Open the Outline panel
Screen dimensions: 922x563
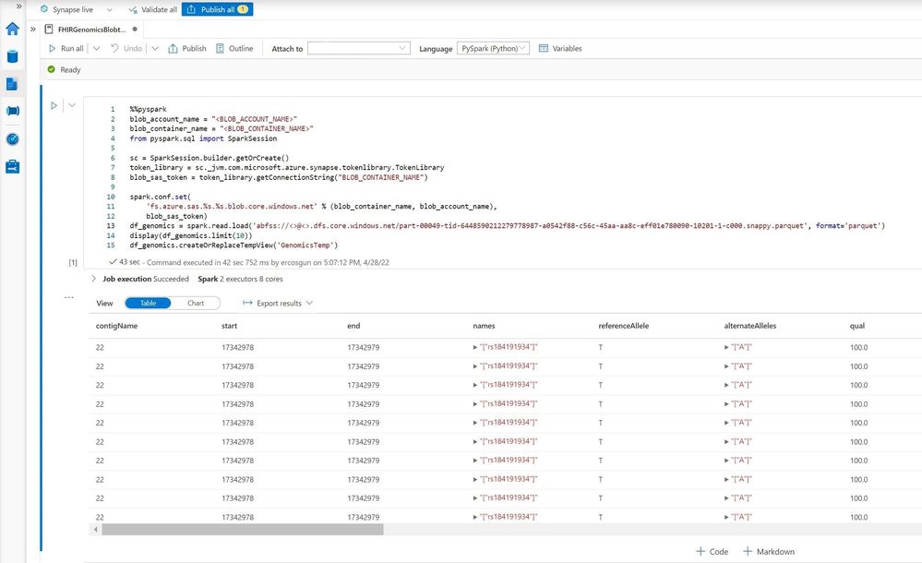point(234,48)
